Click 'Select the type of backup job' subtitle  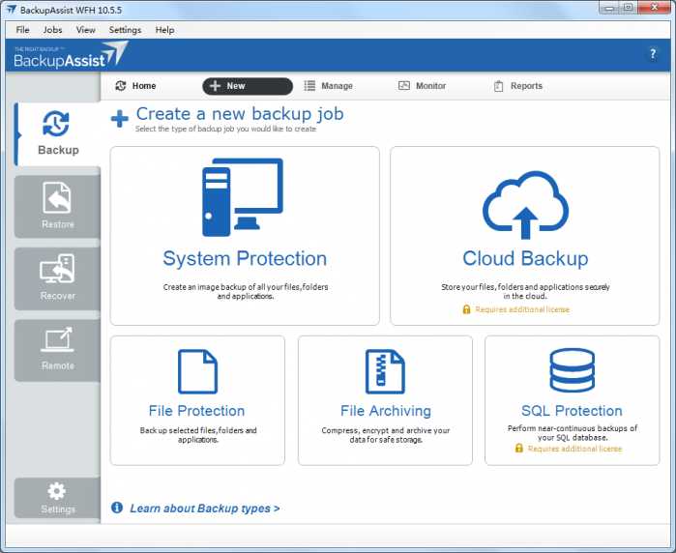(225, 129)
